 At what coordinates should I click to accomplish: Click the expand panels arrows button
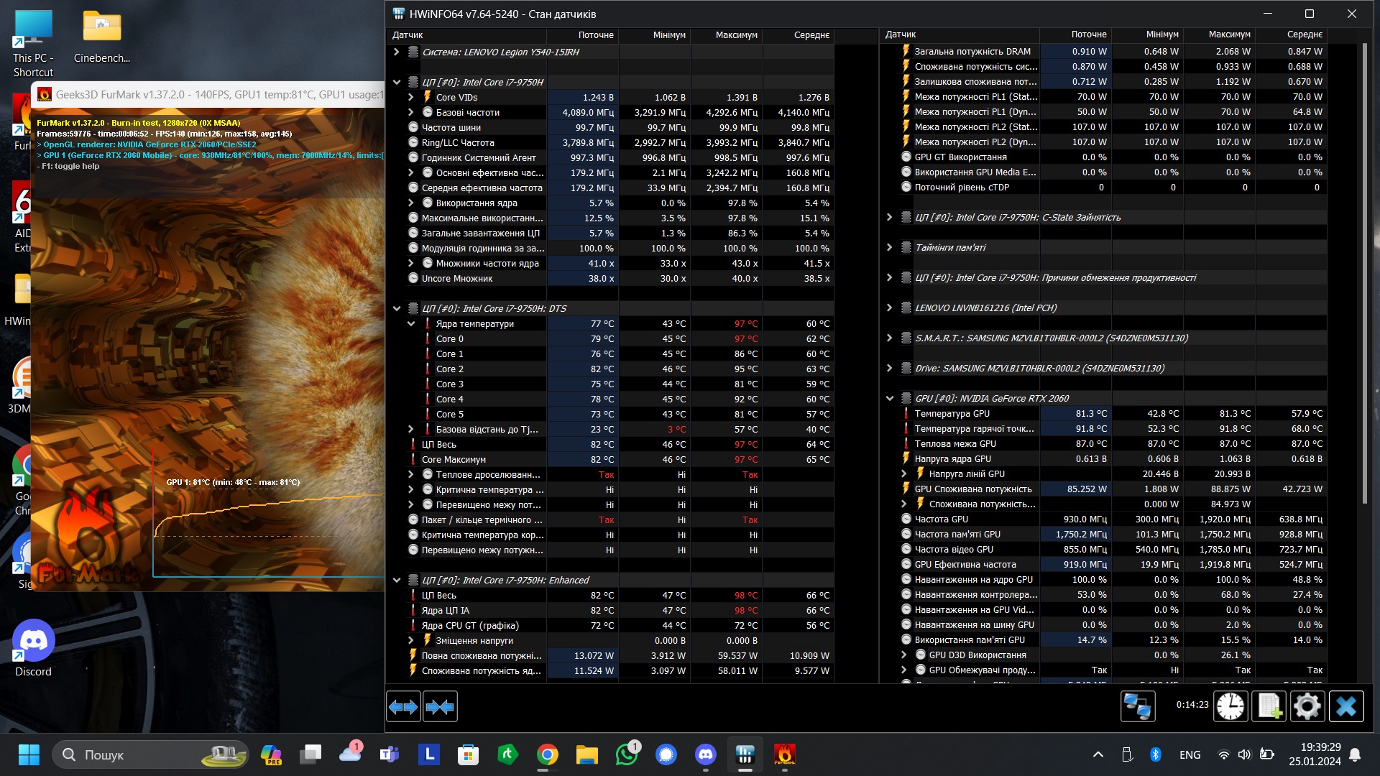click(x=403, y=707)
